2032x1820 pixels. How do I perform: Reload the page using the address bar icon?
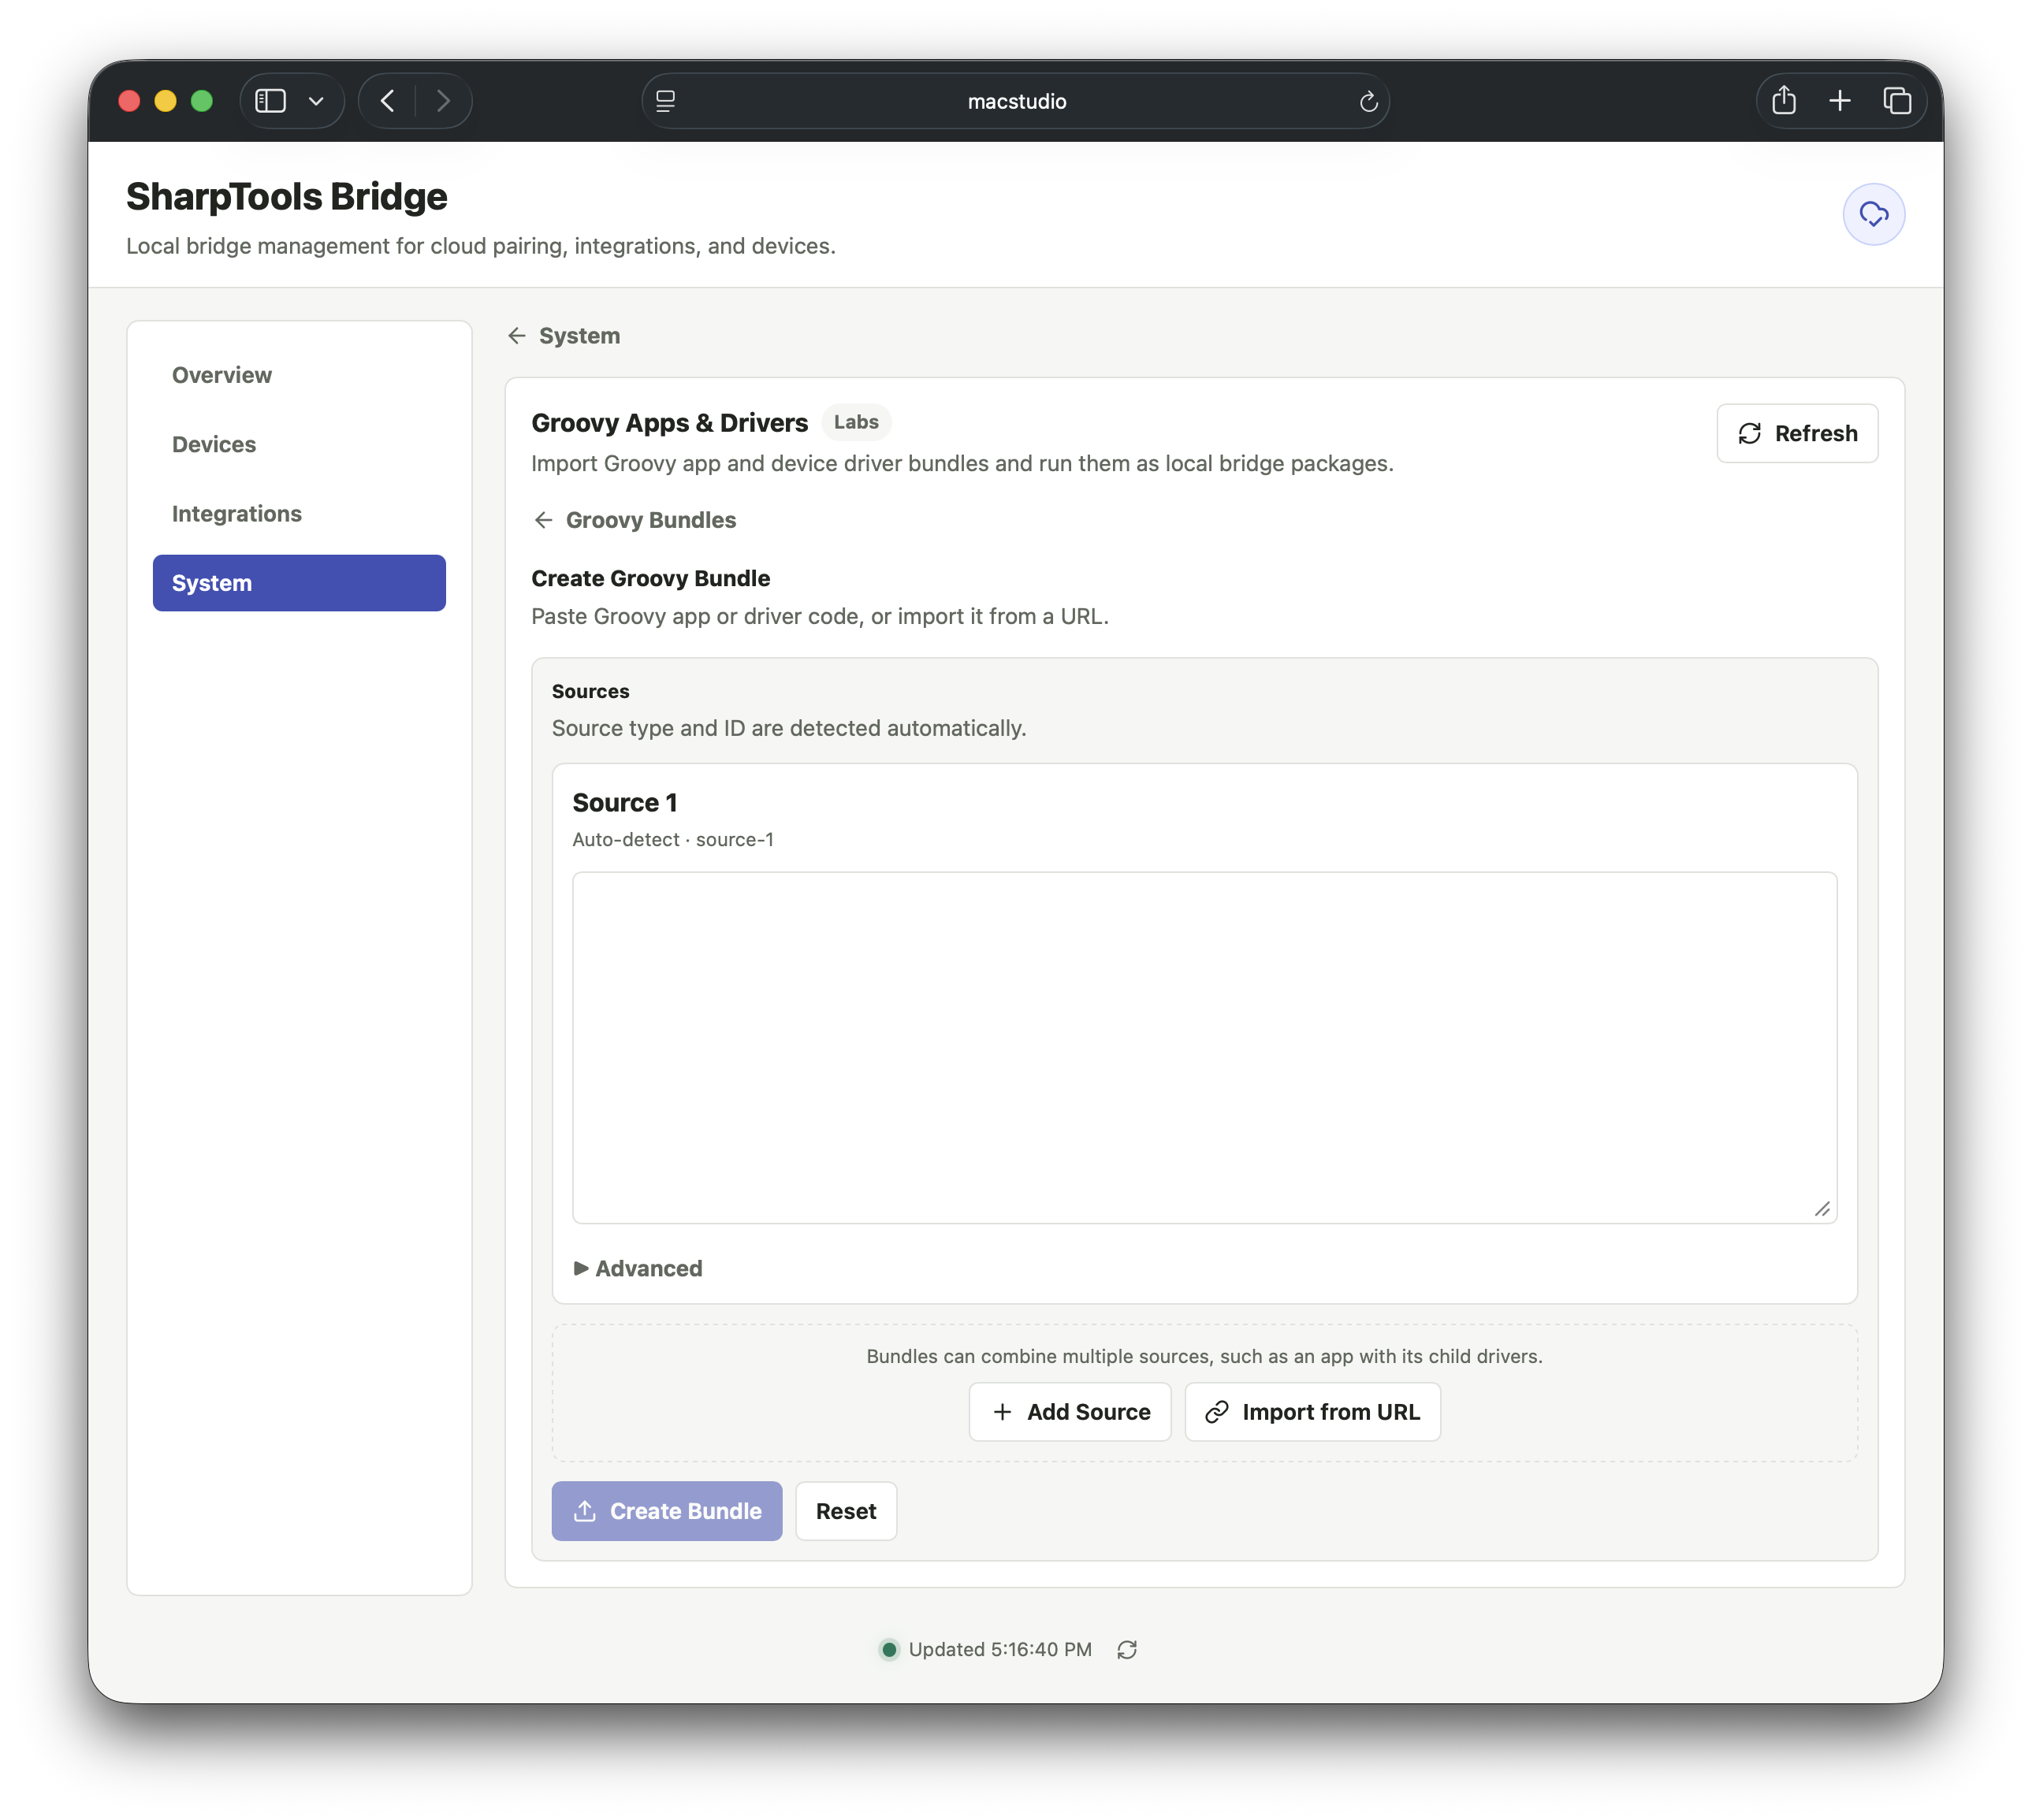(1368, 101)
